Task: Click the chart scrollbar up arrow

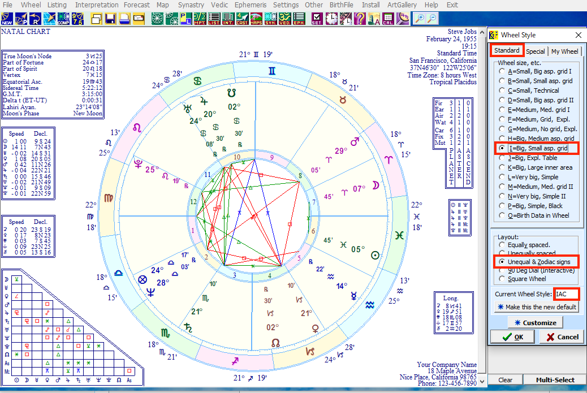Action: [x=482, y=33]
